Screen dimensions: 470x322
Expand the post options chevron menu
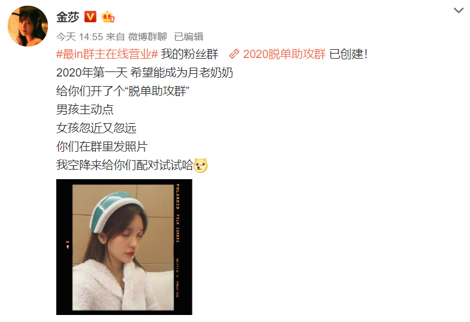[458, 10]
